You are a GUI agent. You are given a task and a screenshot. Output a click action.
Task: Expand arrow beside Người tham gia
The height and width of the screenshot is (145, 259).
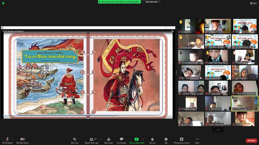click(x=100, y=139)
